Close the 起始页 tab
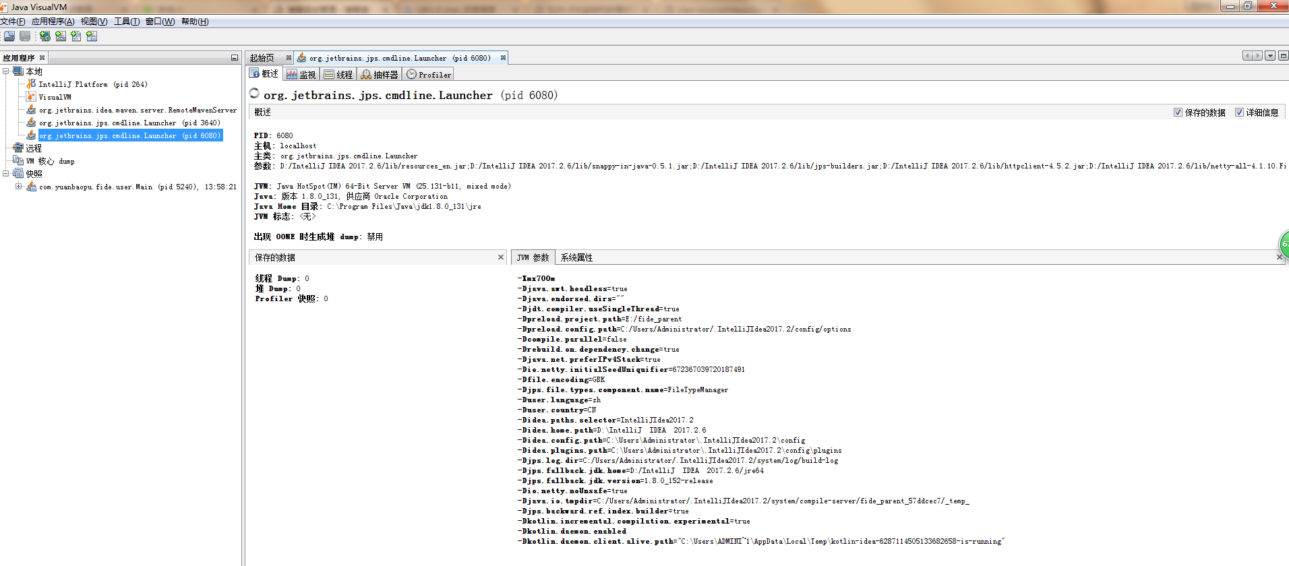Image resolution: width=1289 pixels, height=566 pixels. (289, 58)
